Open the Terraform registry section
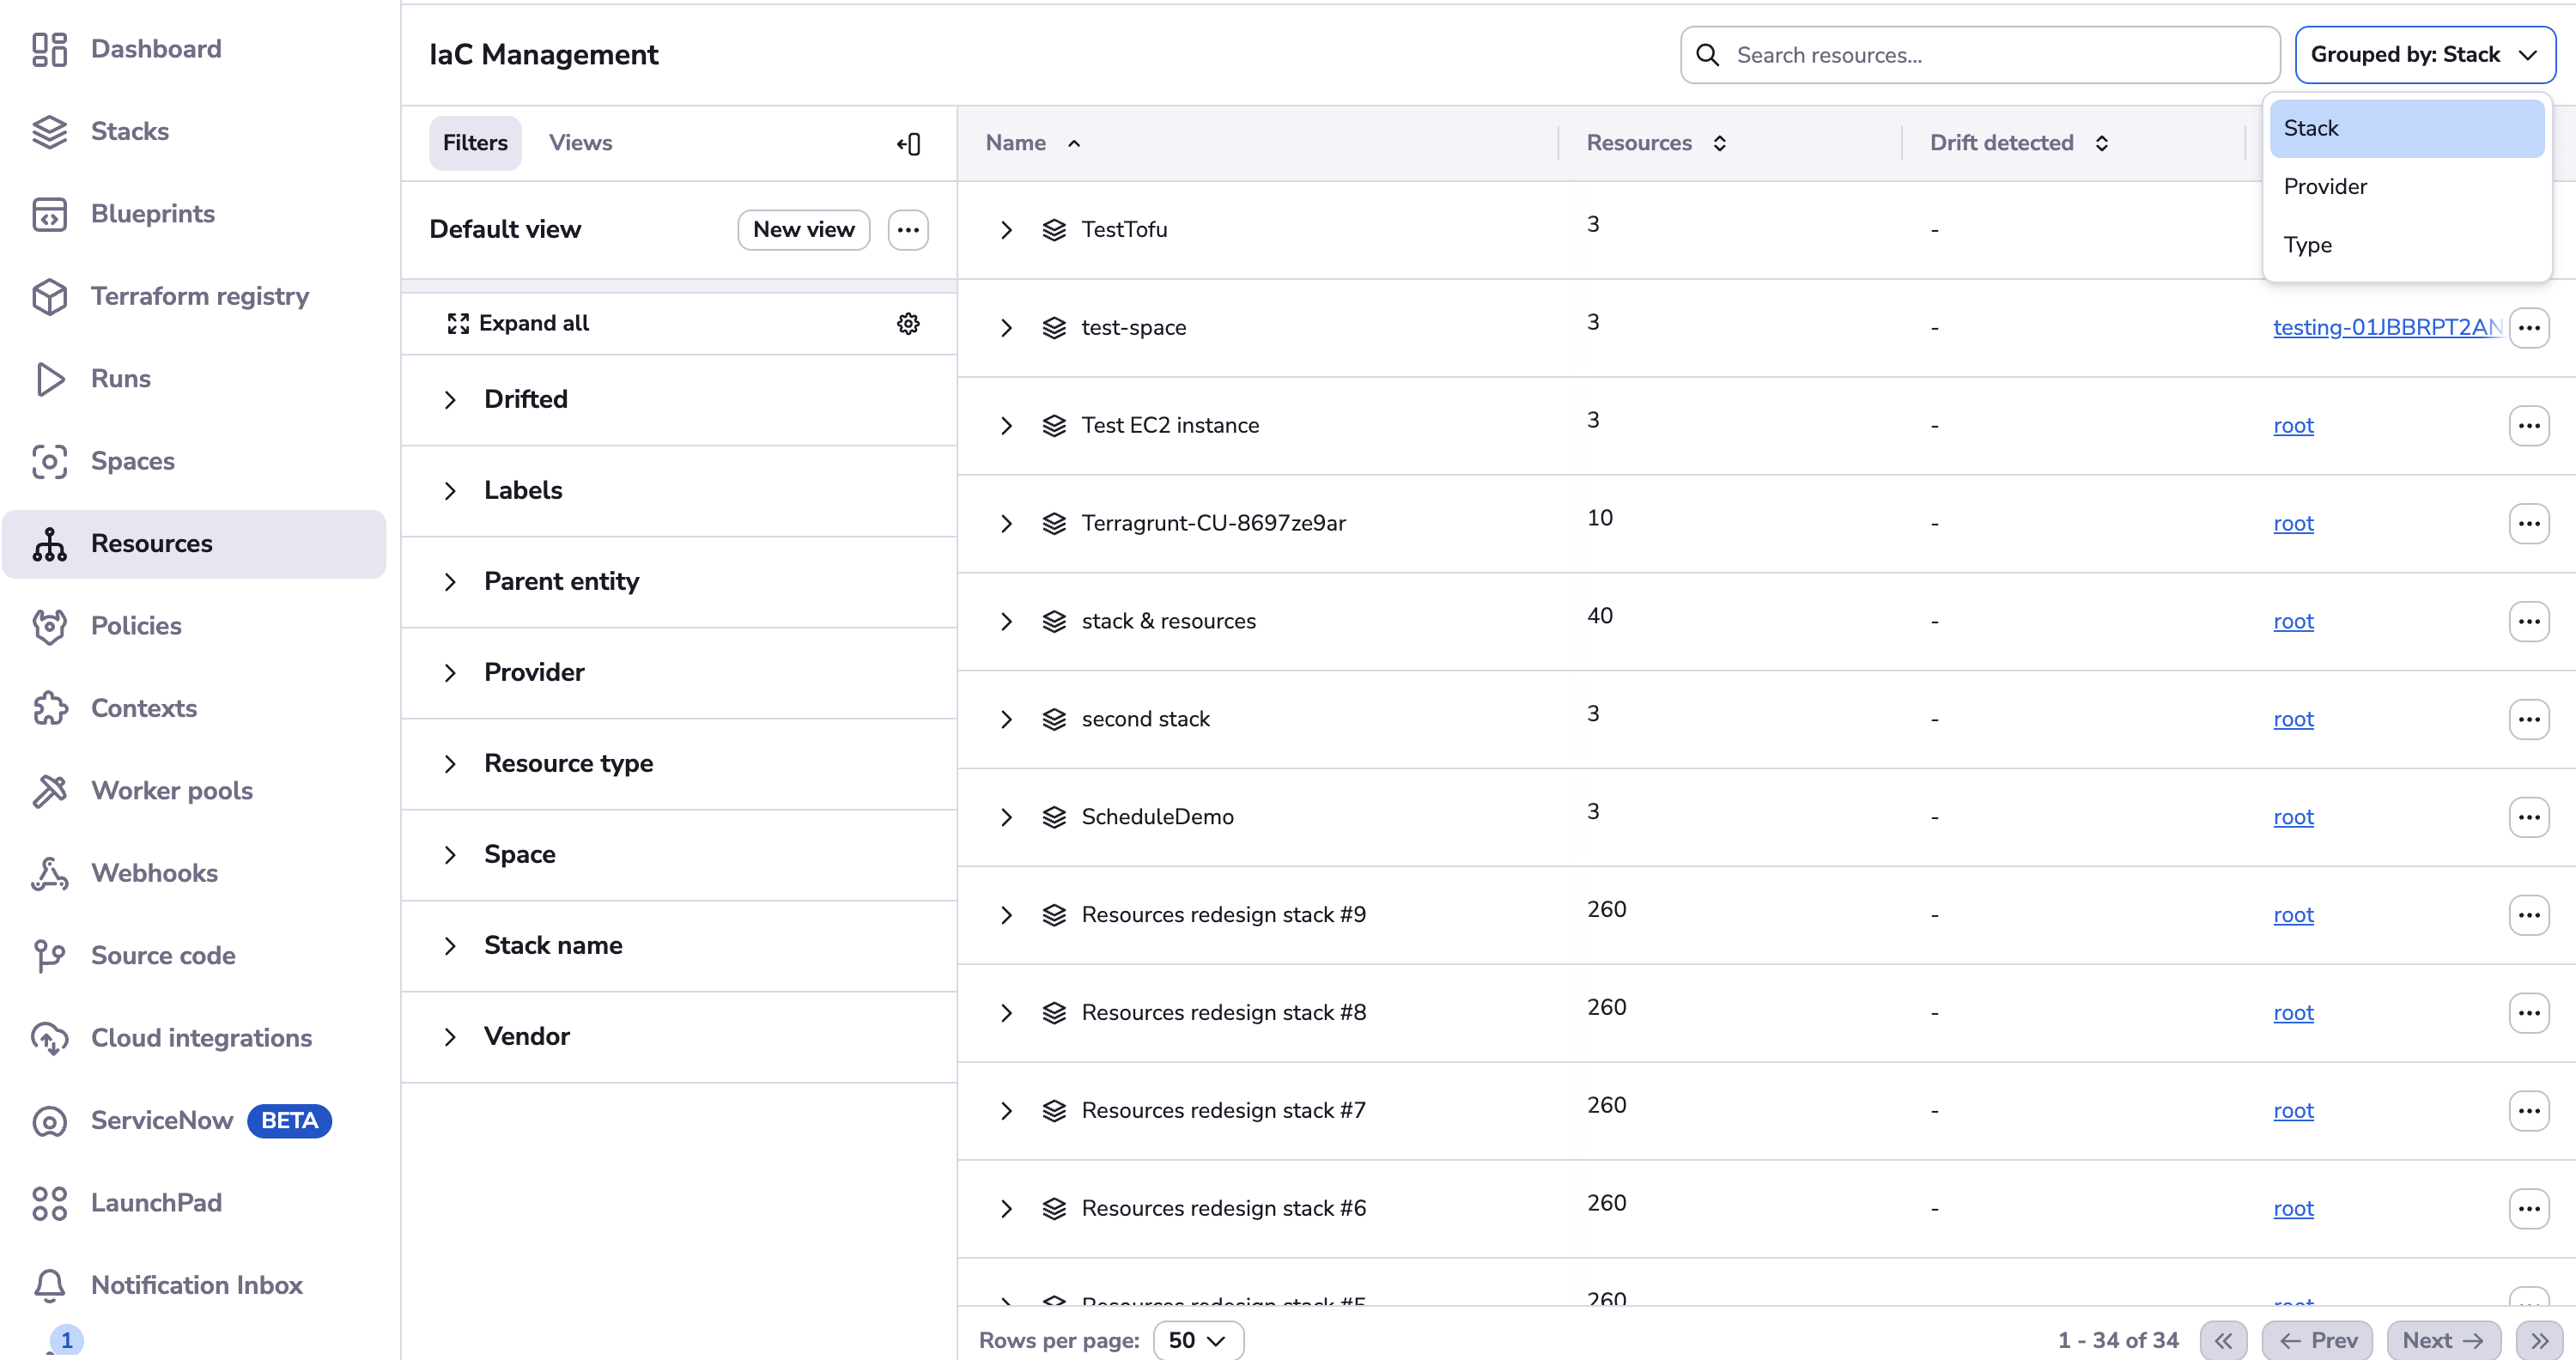The image size is (2576, 1360). point(199,296)
